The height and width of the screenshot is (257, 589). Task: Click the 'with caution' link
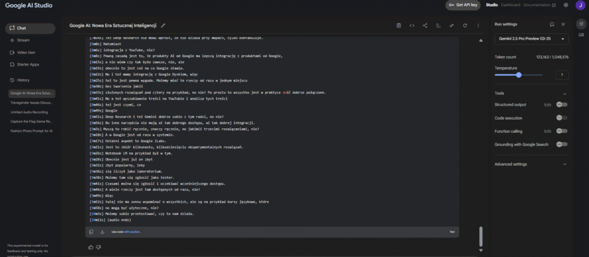point(132,232)
